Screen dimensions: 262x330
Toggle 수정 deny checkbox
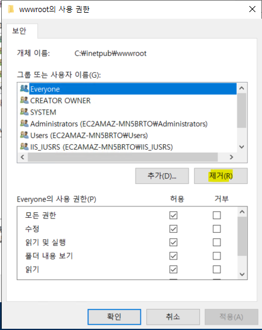[217, 229]
